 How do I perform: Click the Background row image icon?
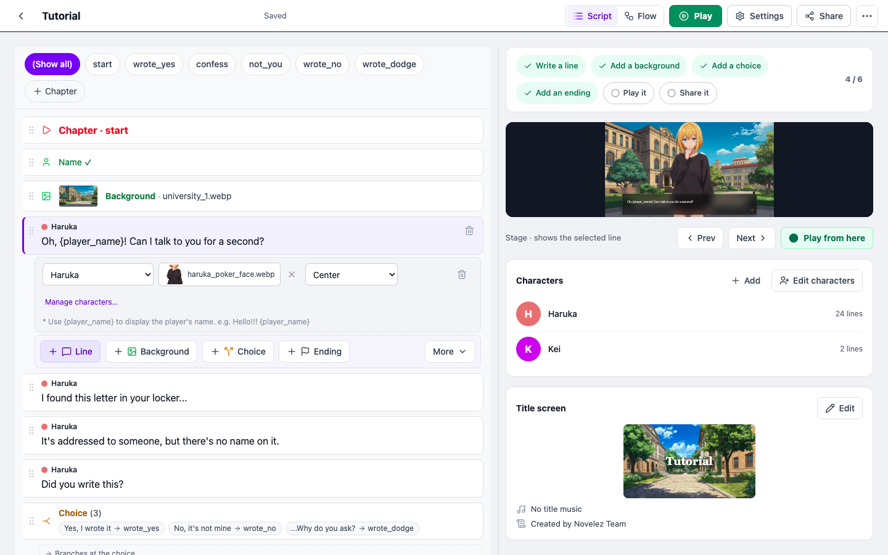(x=46, y=196)
